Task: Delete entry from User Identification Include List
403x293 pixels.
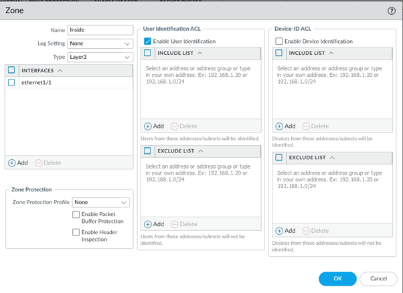Action: 184,126
